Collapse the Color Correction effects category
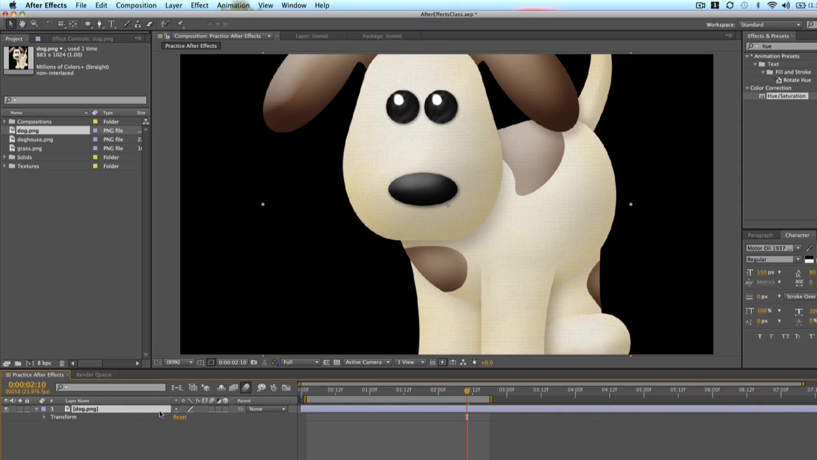The height and width of the screenshot is (460, 817). click(747, 88)
